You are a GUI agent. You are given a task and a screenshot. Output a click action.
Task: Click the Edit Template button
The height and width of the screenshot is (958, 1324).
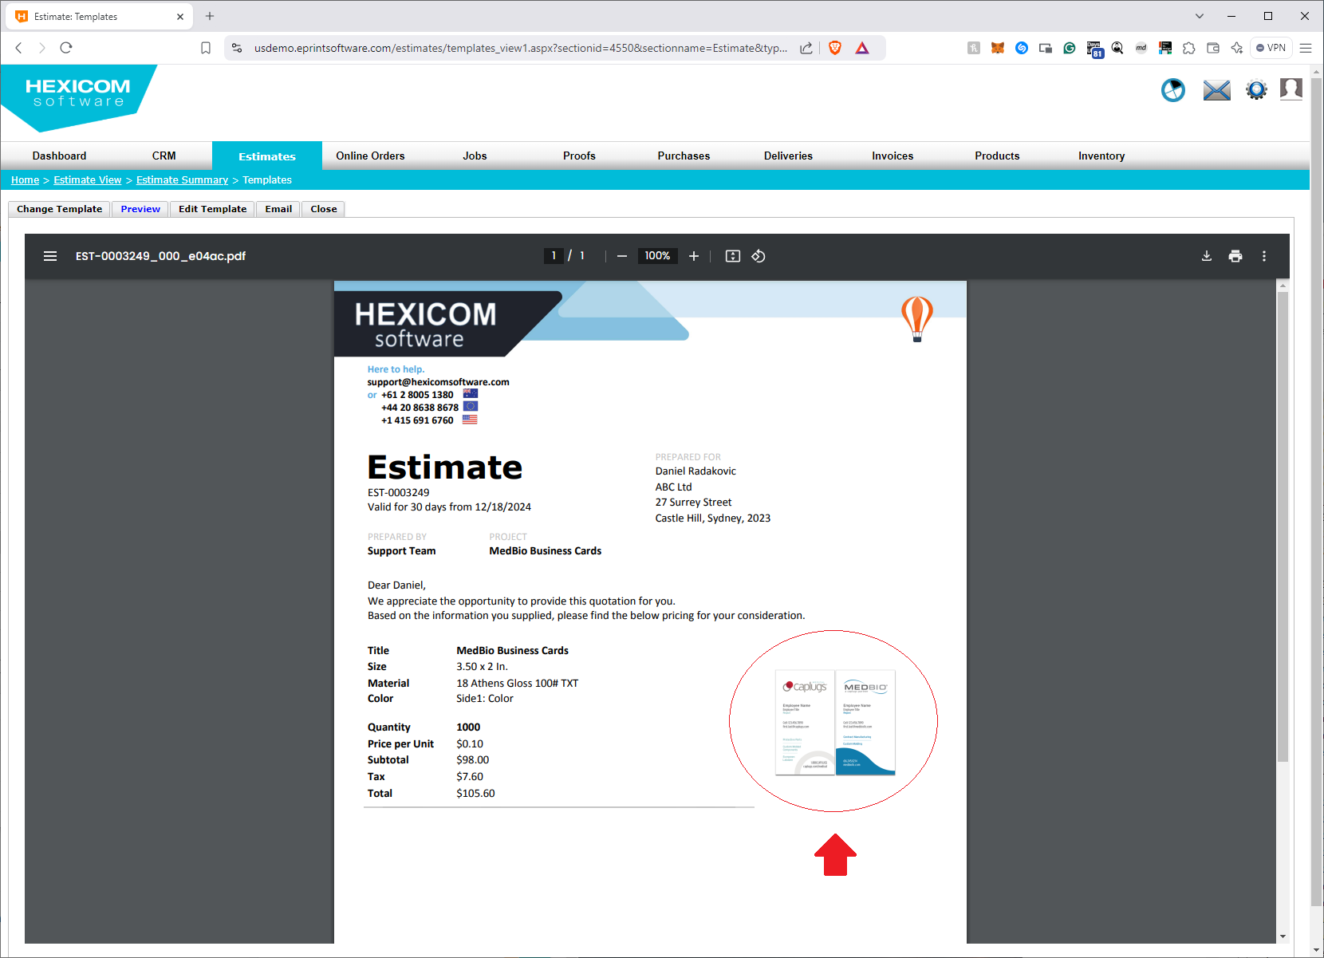(x=213, y=209)
